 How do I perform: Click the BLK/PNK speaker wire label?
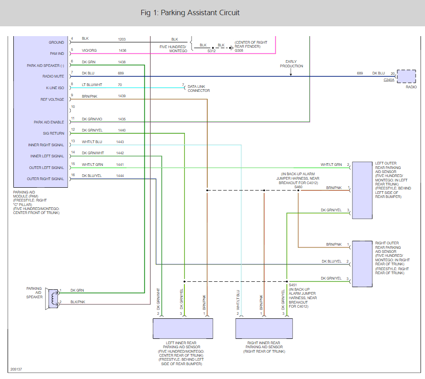[78, 302]
